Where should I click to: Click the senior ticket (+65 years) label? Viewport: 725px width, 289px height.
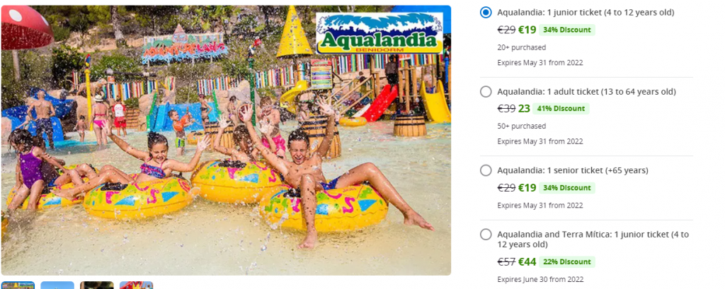(573, 170)
